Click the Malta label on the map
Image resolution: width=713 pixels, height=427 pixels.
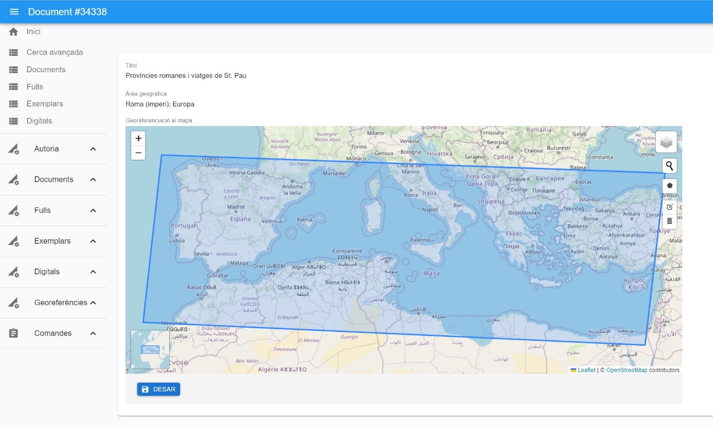coord(432,273)
